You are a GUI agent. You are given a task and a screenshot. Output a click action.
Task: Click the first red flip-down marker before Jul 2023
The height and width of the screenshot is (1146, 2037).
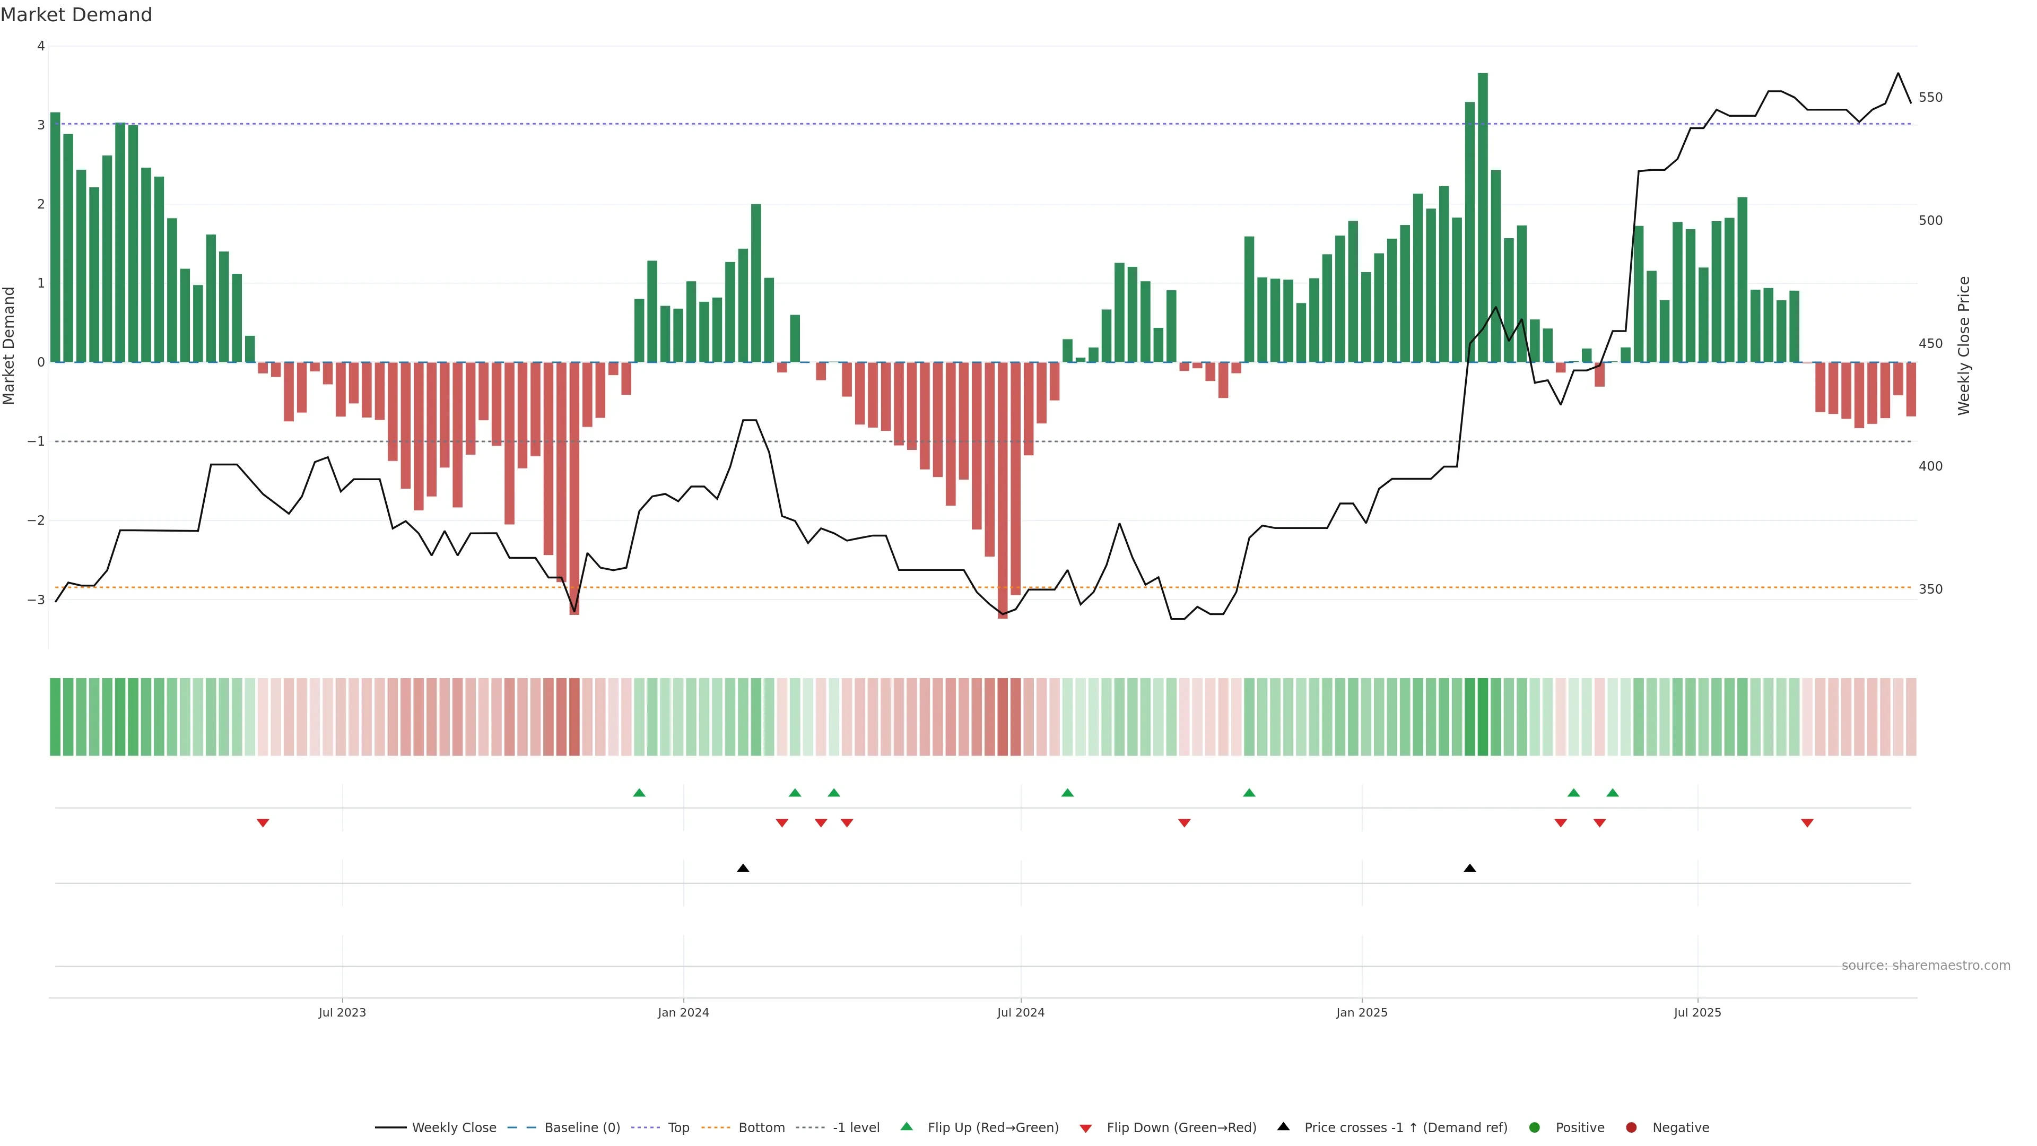coord(263,823)
